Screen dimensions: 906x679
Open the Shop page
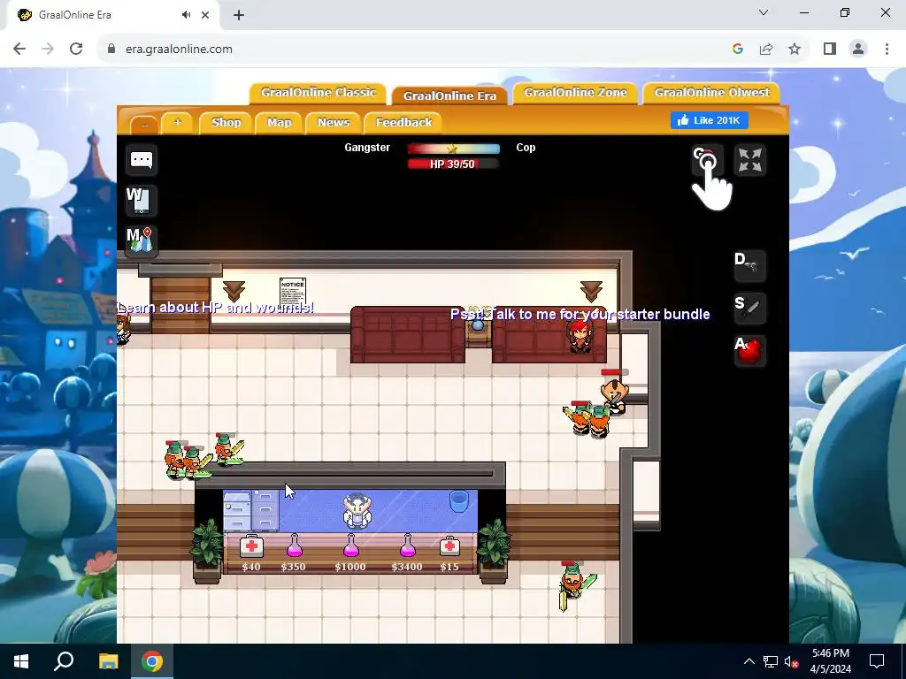pos(226,122)
